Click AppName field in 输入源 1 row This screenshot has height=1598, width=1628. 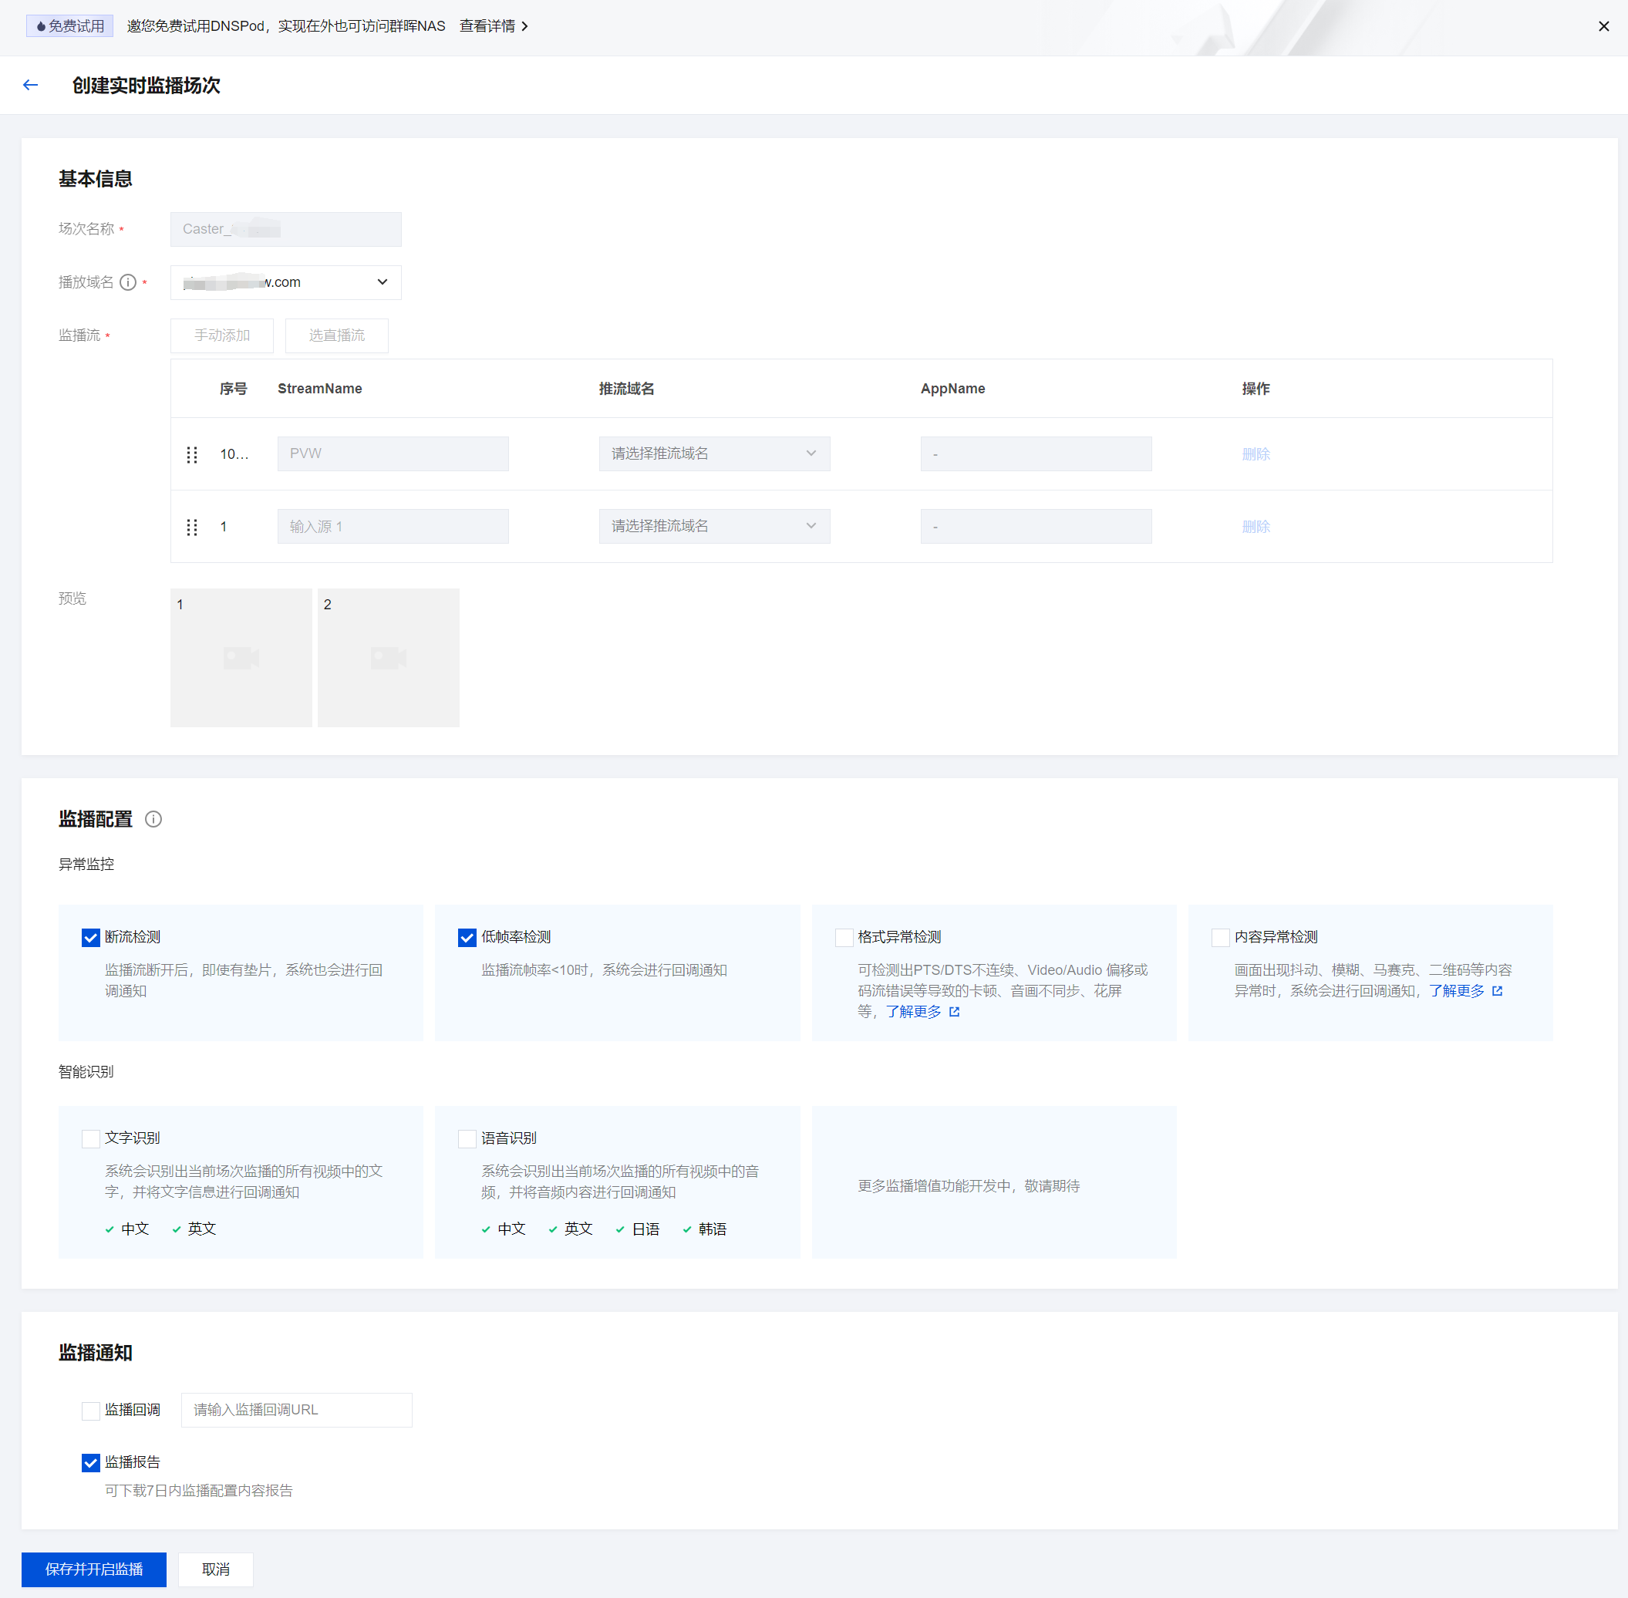point(1036,526)
